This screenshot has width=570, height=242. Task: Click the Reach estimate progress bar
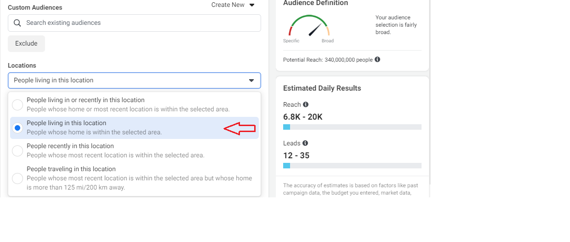(x=352, y=127)
